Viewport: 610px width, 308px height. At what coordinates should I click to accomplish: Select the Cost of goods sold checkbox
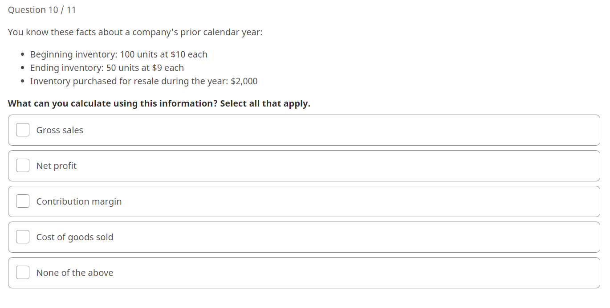[23, 237]
